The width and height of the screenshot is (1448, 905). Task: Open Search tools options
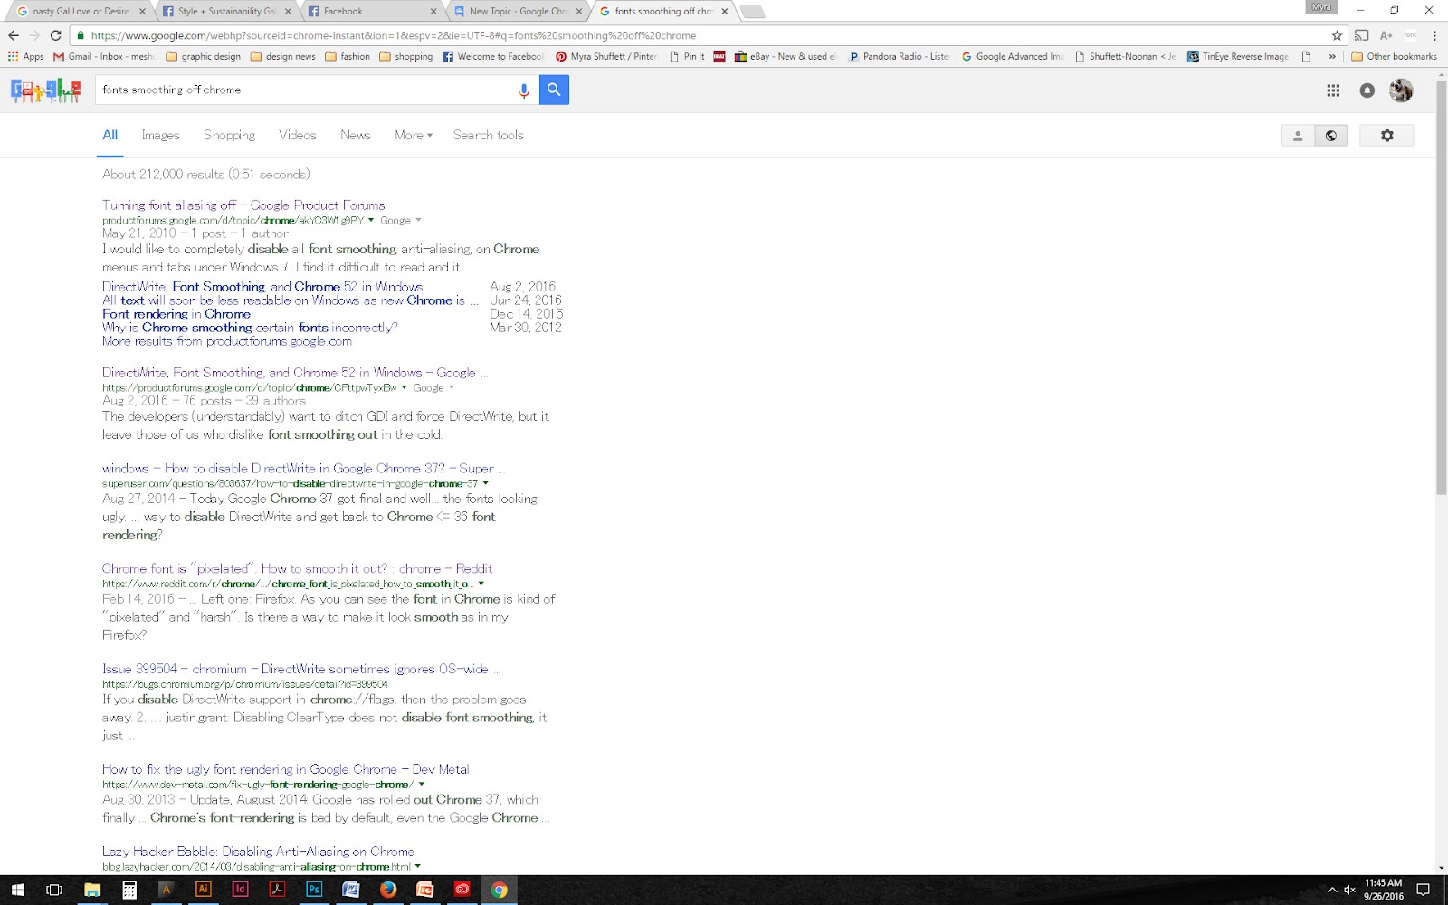pyautogui.click(x=489, y=135)
